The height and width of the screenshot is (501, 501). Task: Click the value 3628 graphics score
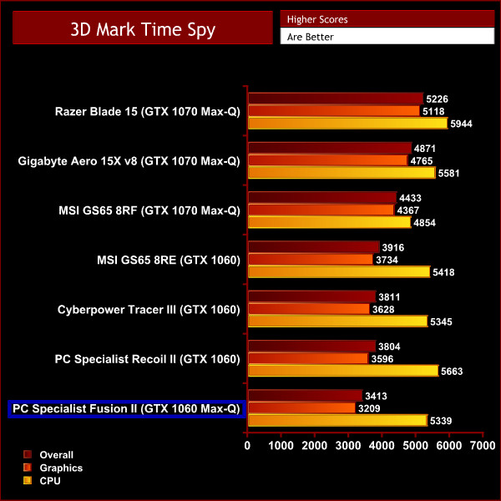pyautogui.click(x=383, y=309)
